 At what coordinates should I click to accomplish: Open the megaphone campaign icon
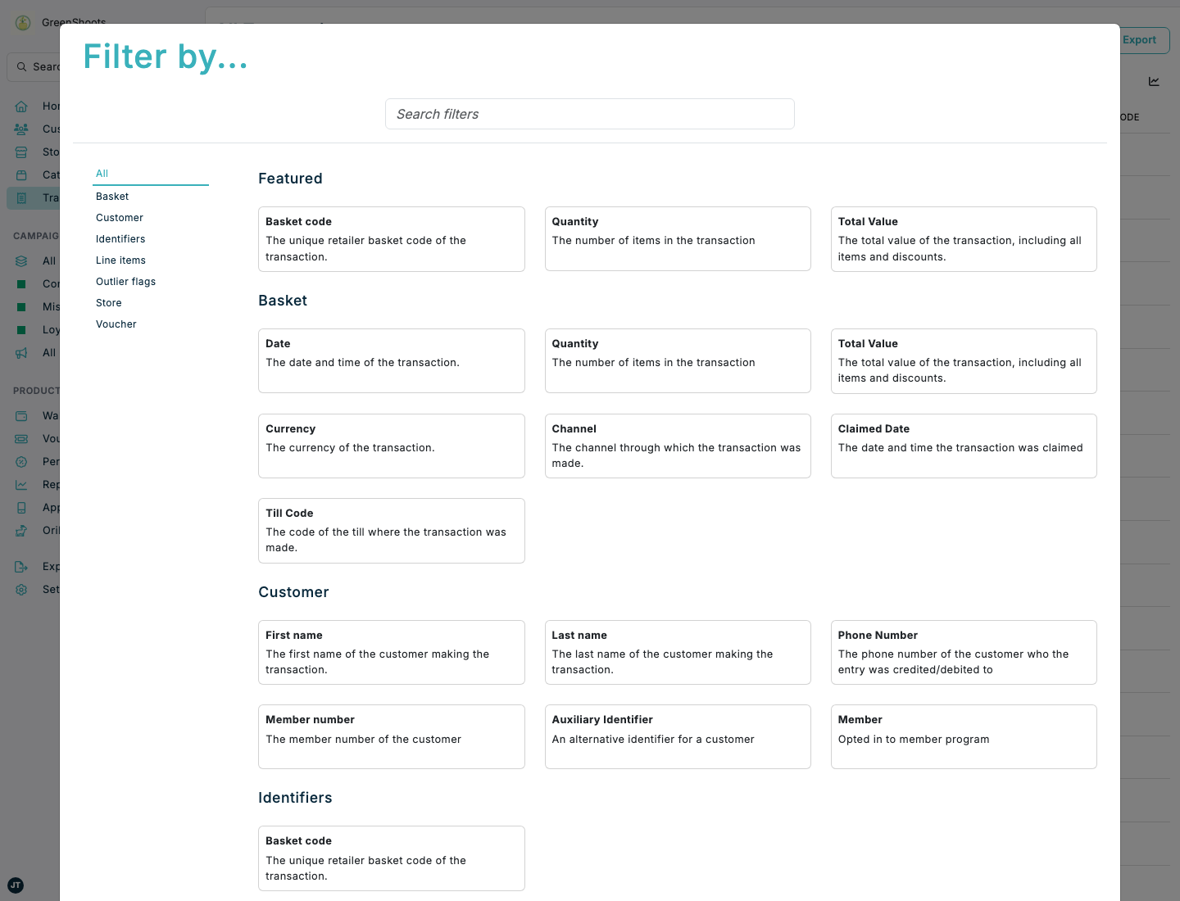pos(20,352)
